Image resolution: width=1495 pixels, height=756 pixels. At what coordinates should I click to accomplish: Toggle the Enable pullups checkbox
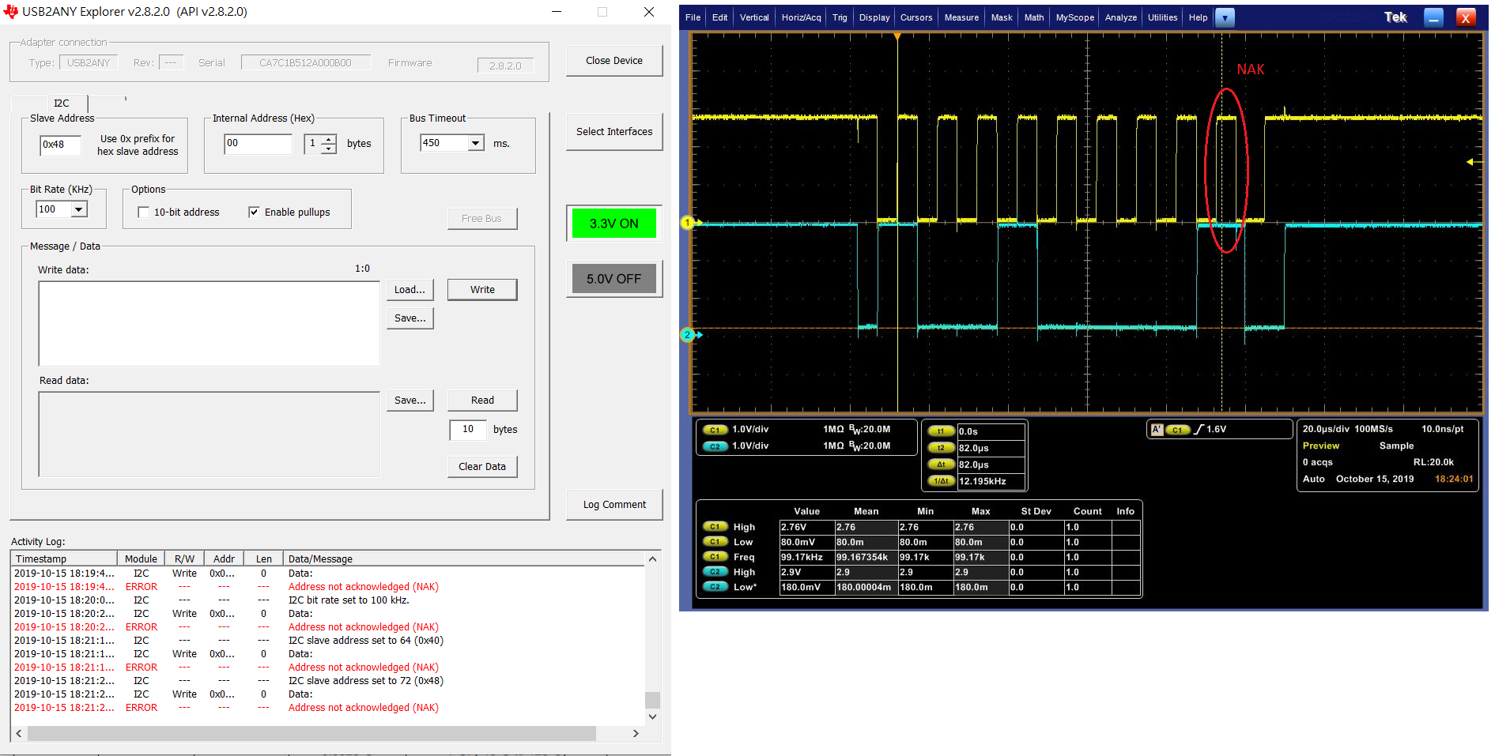254,213
